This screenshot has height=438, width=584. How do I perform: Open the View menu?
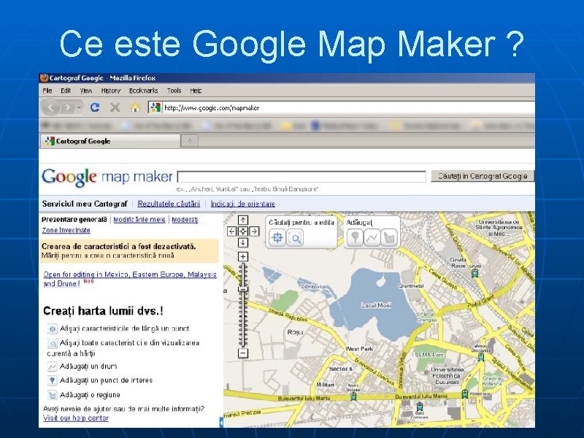coord(85,91)
